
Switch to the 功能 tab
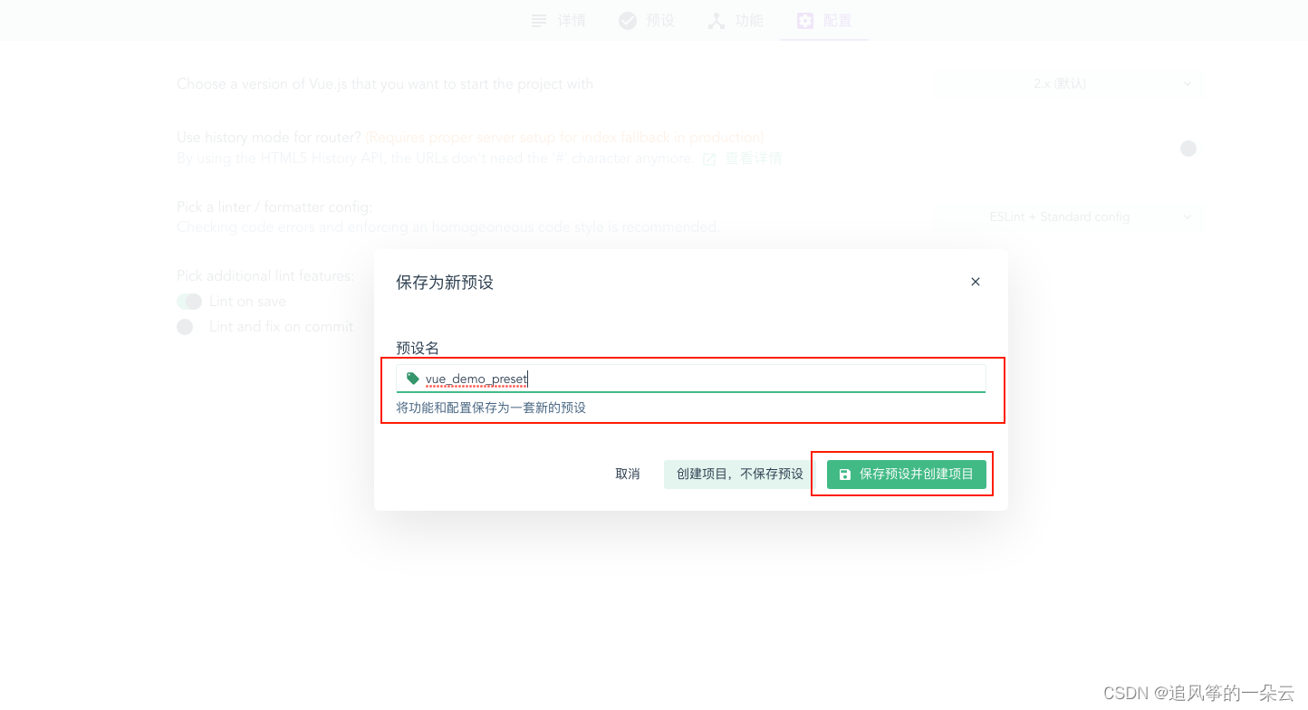click(x=736, y=20)
